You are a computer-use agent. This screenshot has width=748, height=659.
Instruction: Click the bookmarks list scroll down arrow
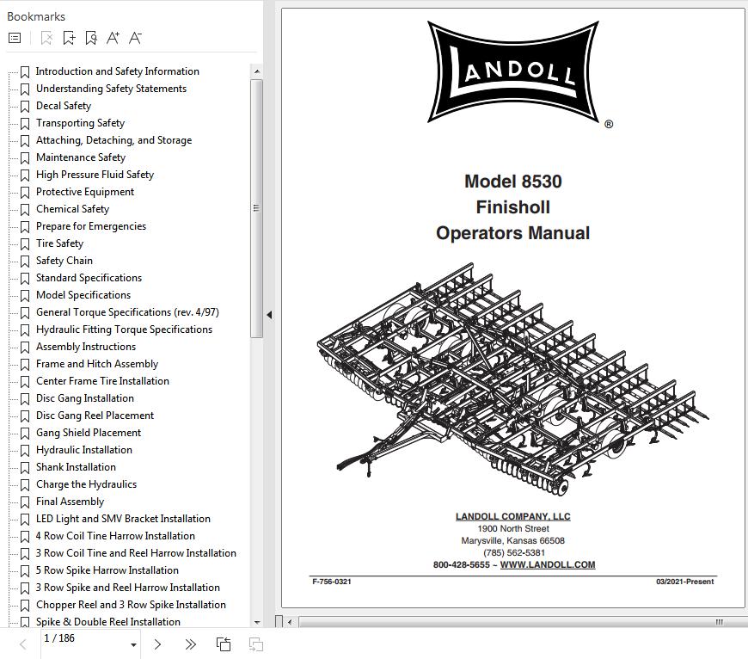(257, 622)
